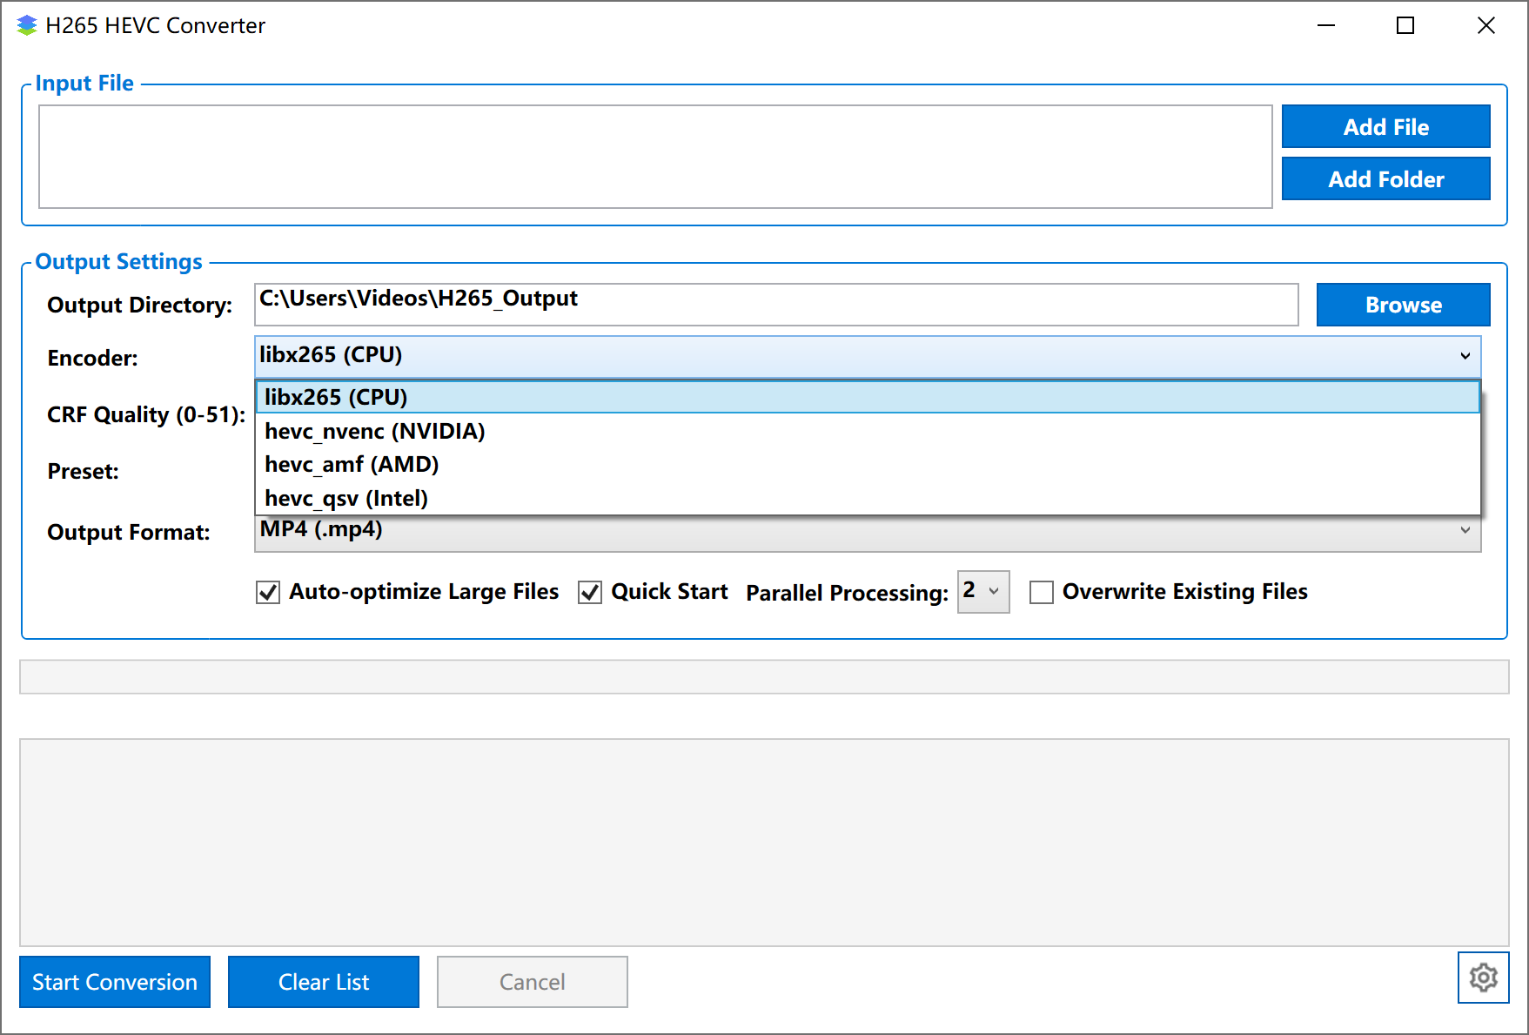Browse for an output directory
Screen dimensions: 1529x1035
pos(1403,305)
